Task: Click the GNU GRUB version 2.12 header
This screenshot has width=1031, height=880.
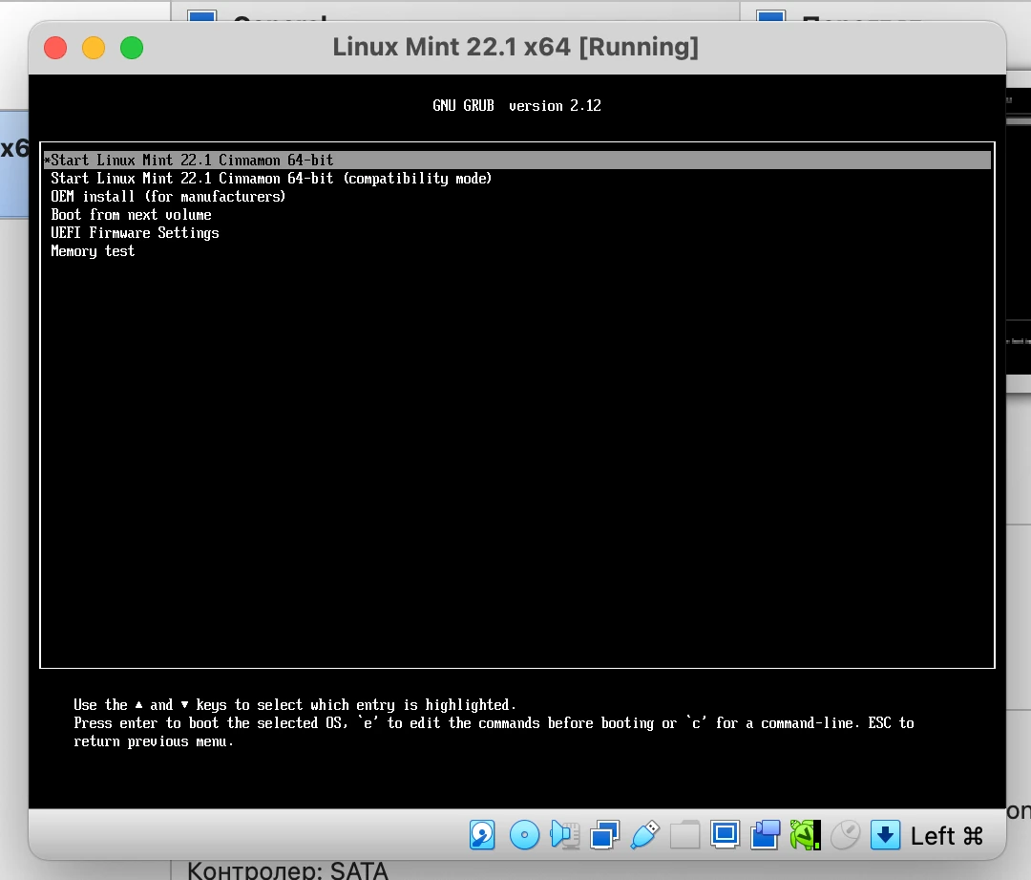Action: 516,106
